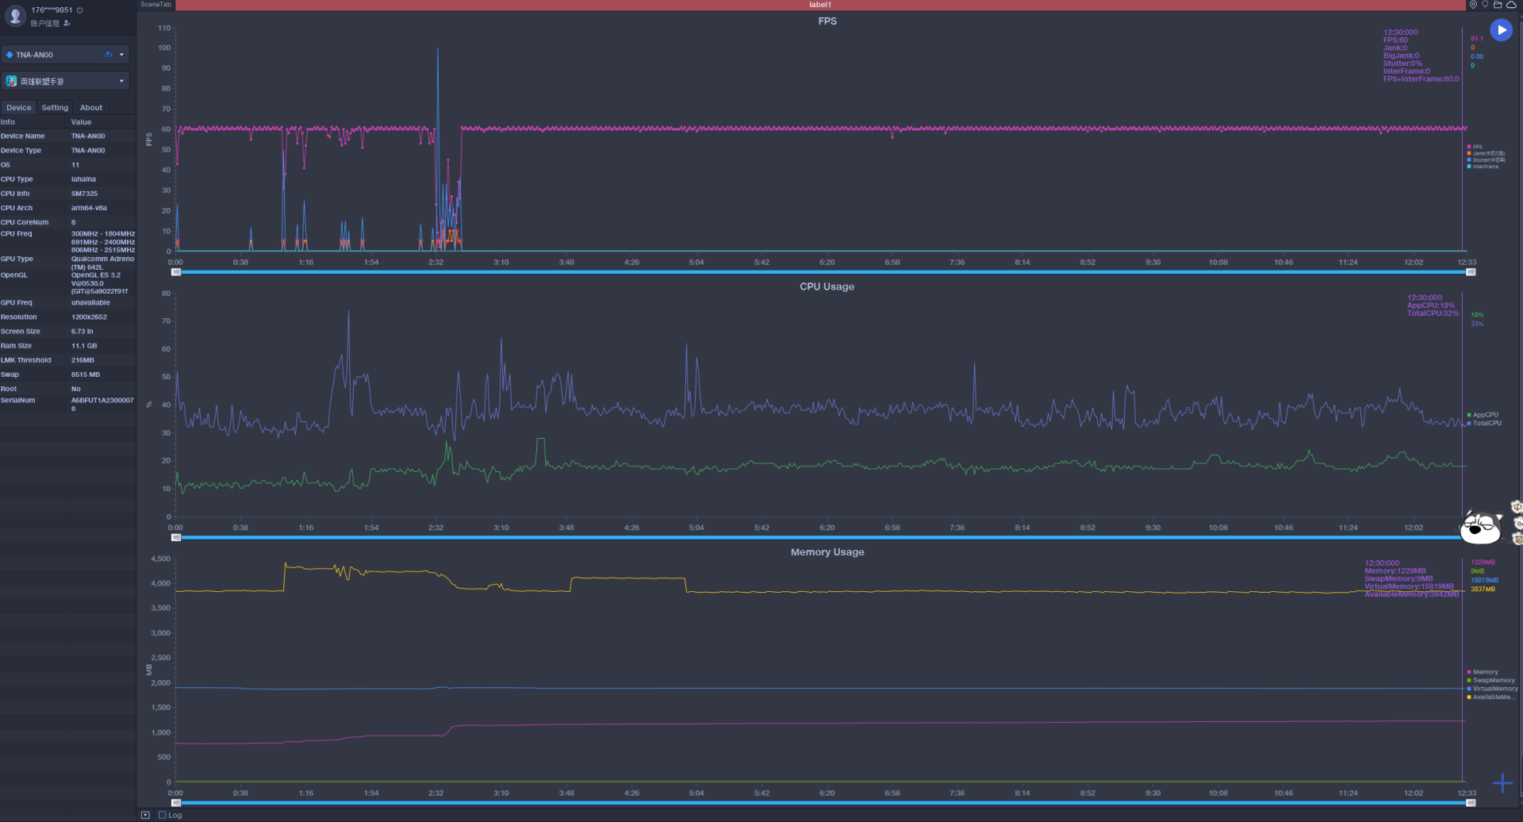1523x822 pixels.
Task: Select the Resolution value 1200x2652
Action: 89,317
